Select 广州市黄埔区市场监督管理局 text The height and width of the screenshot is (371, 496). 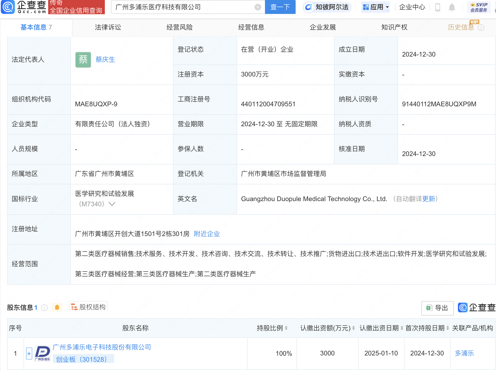coord(284,174)
